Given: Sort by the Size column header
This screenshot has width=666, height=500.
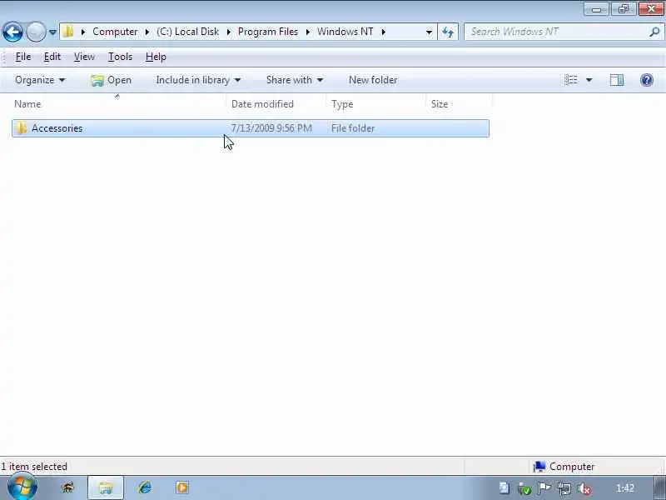Looking at the screenshot, I should click(459, 104).
